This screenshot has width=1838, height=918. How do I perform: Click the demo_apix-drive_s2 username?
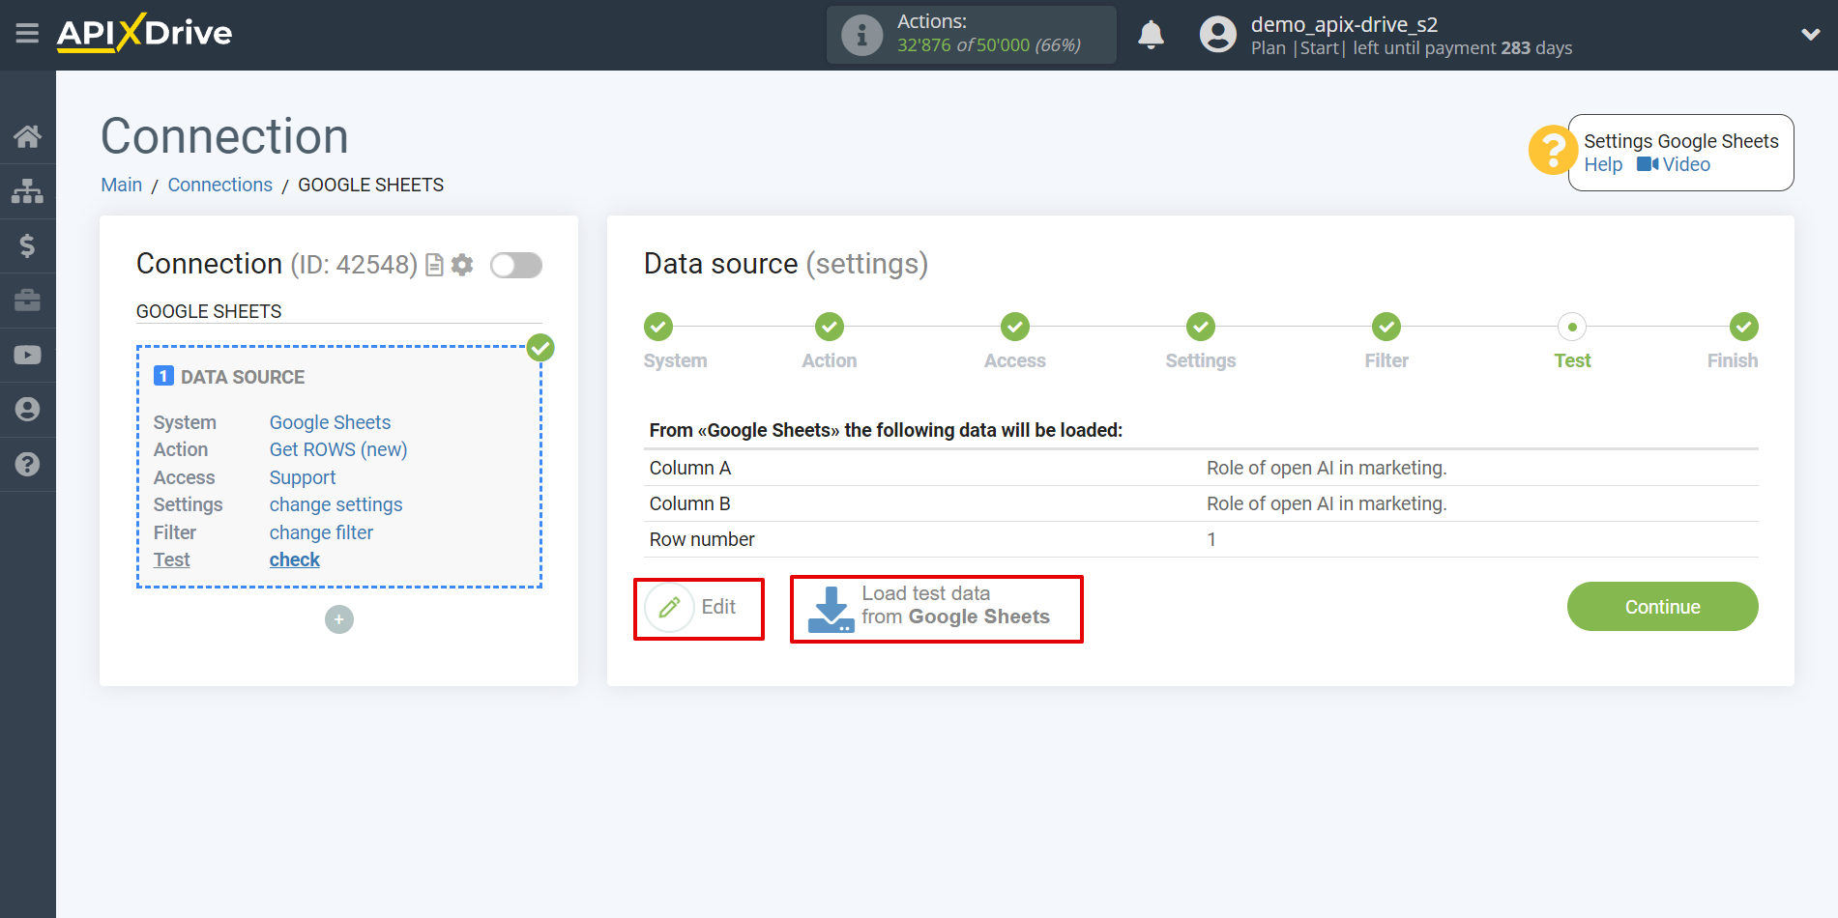1344,24
